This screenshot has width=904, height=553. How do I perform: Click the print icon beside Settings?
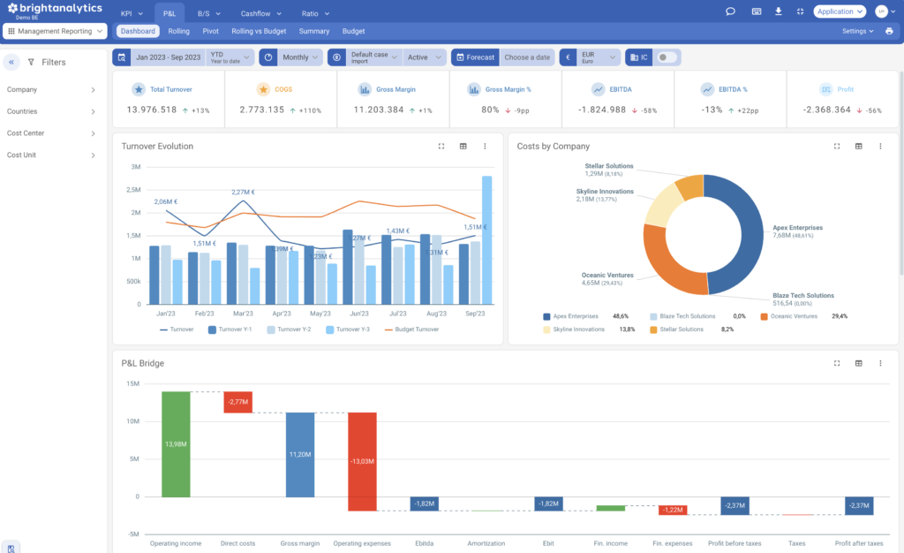tap(889, 31)
